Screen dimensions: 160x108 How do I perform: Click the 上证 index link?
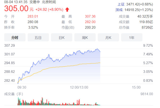point(121,4)
